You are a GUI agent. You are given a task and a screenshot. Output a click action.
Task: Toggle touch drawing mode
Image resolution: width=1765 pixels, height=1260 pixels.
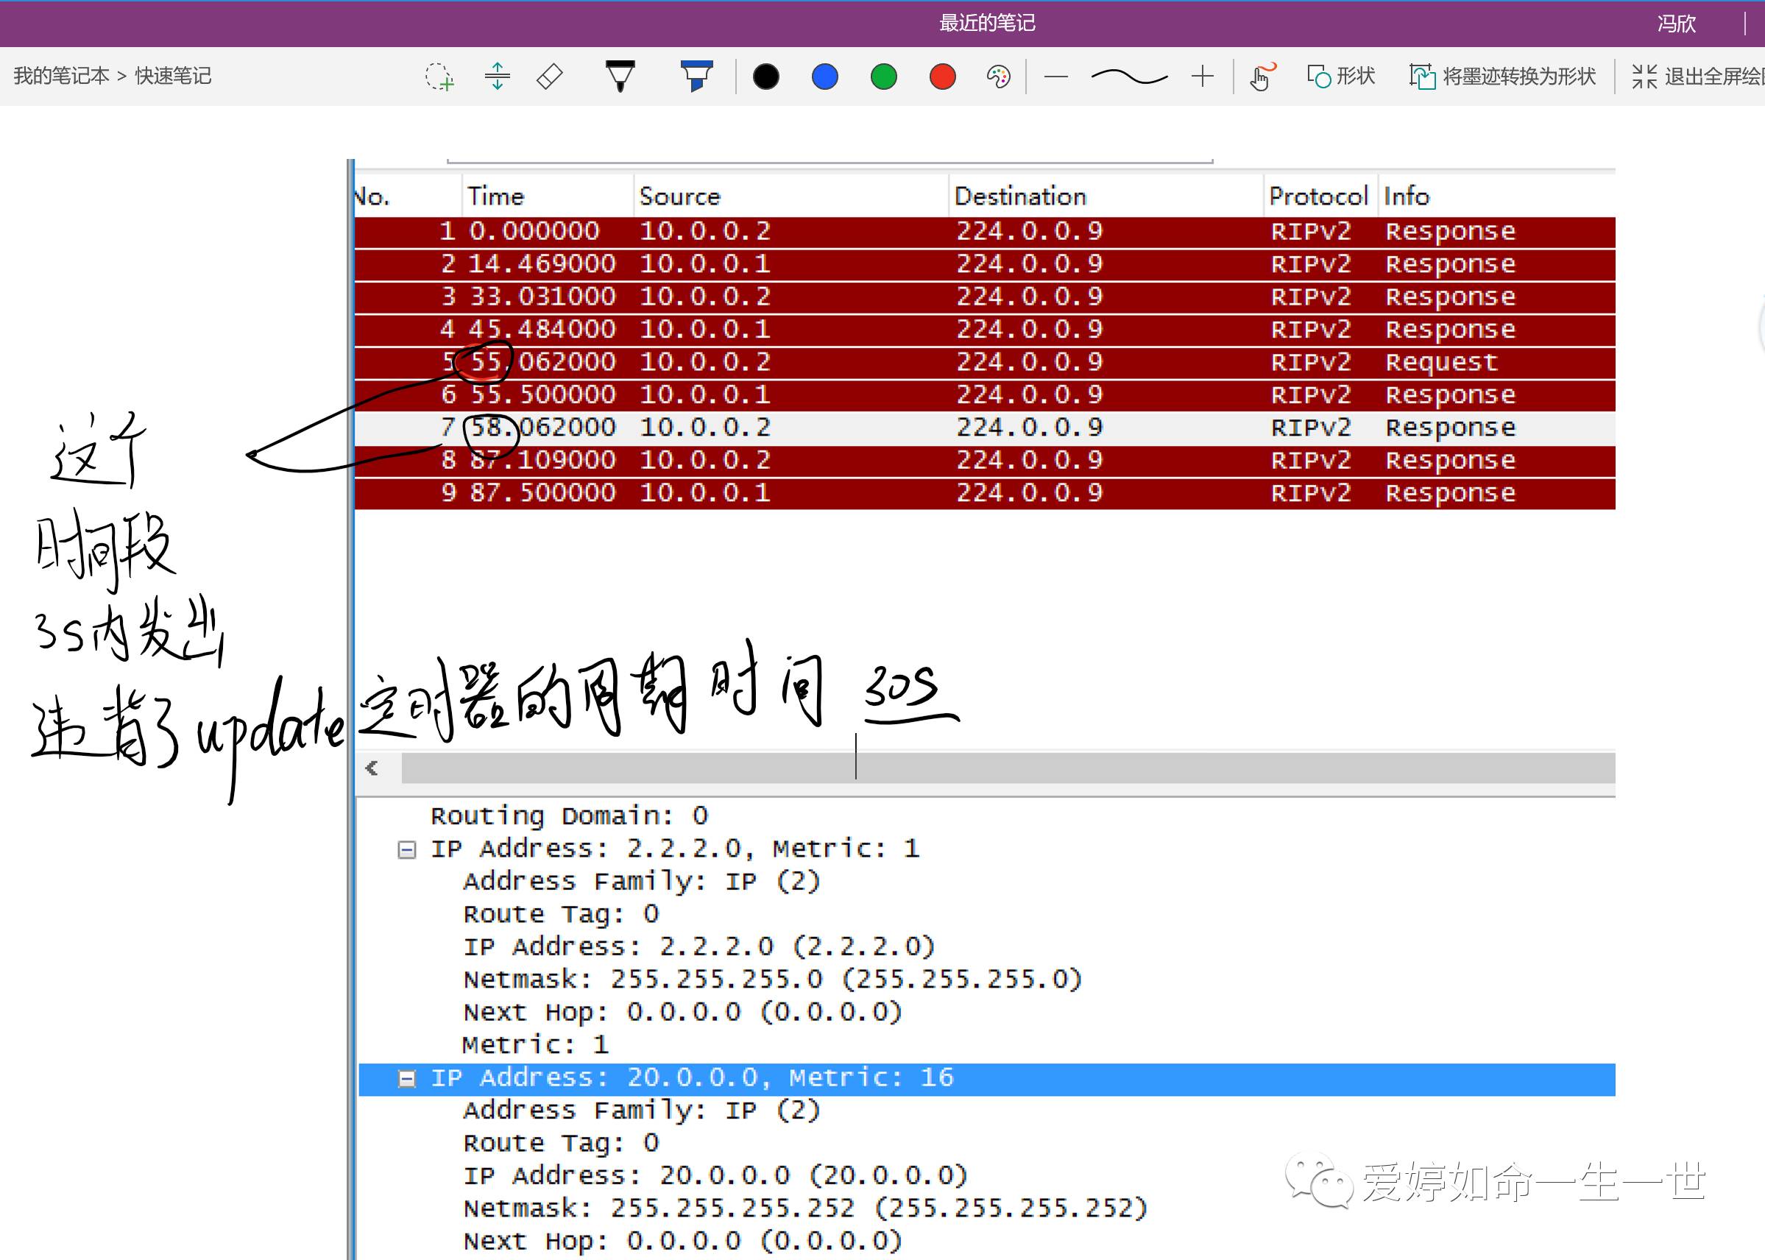coord(1262,77)
